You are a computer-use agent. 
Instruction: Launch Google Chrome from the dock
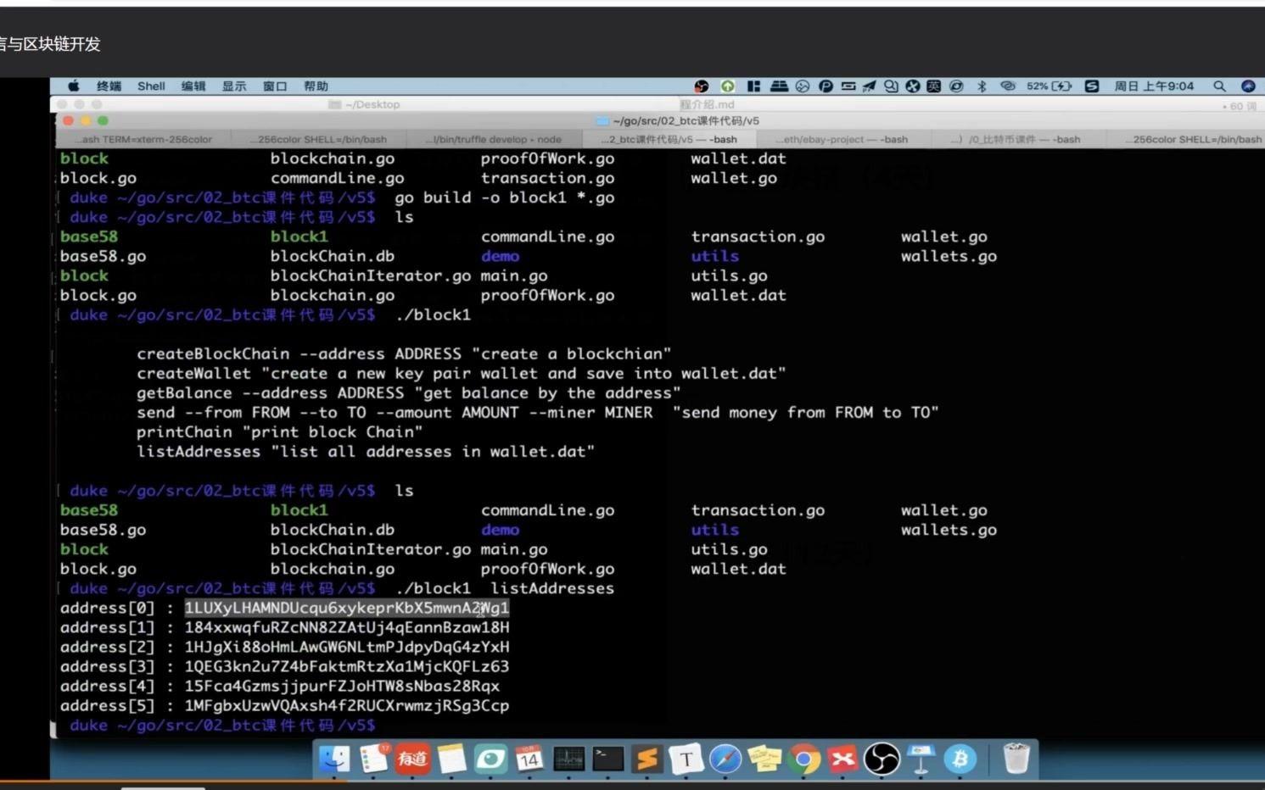click(x=803, y=759)
